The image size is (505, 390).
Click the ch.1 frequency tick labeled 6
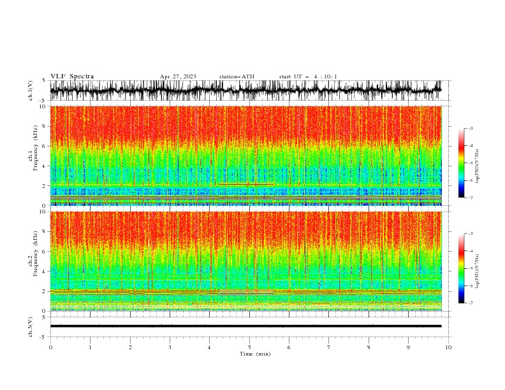[44, 146]
